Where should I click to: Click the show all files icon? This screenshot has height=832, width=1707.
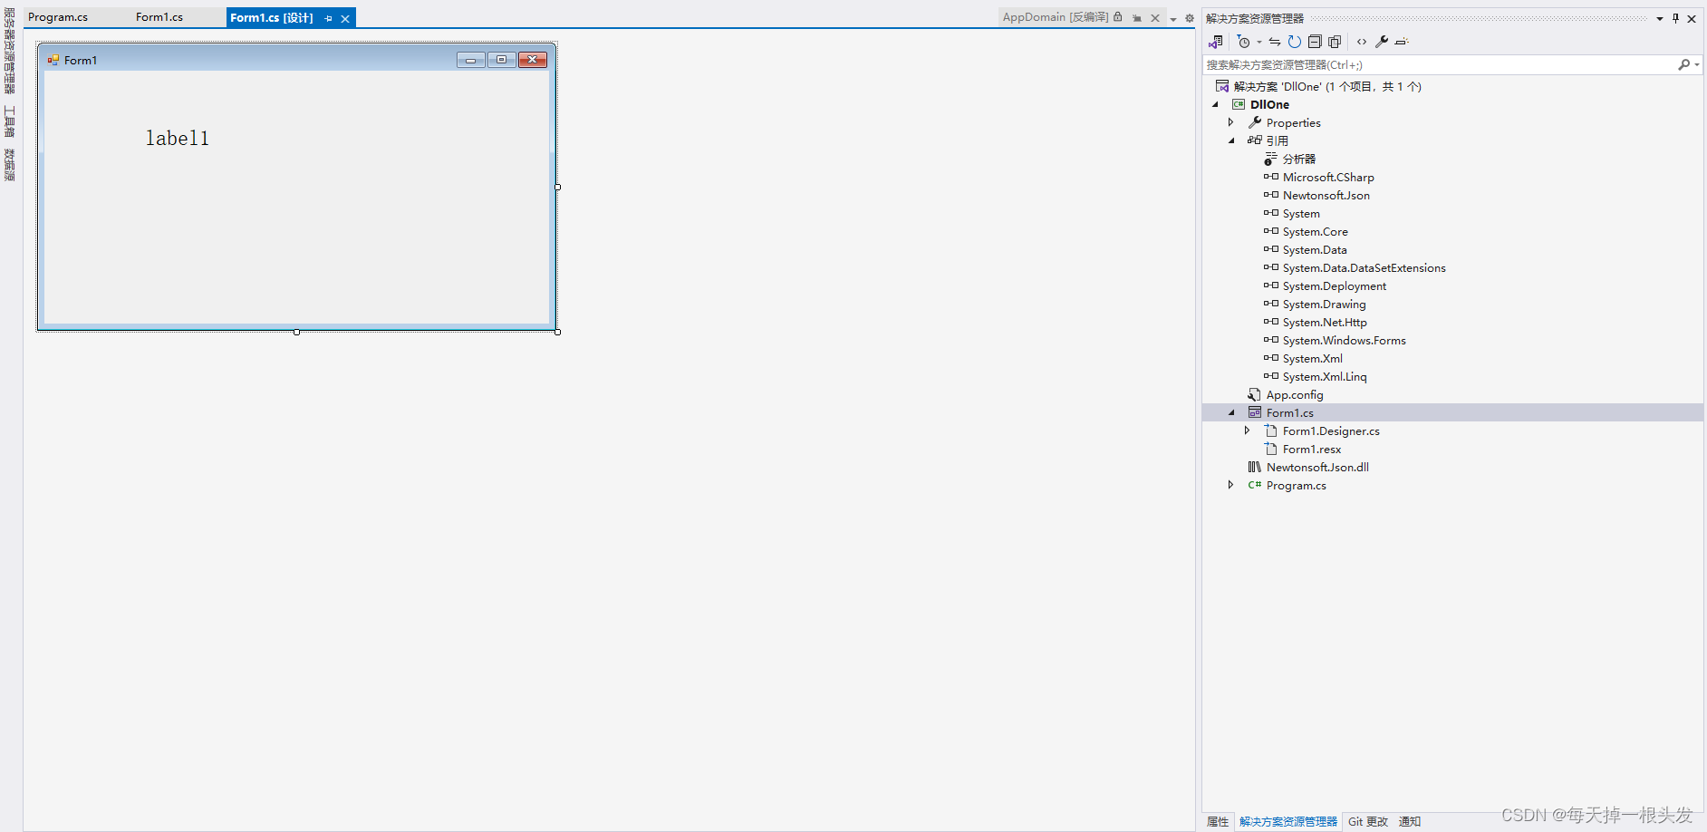(1335, 42)
